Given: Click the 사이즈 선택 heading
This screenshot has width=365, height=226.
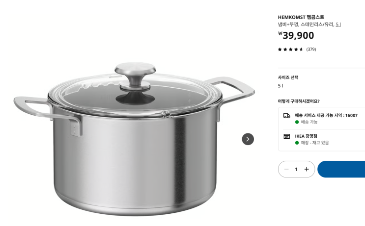Looking at the screenshot, I should coord(288,77).
